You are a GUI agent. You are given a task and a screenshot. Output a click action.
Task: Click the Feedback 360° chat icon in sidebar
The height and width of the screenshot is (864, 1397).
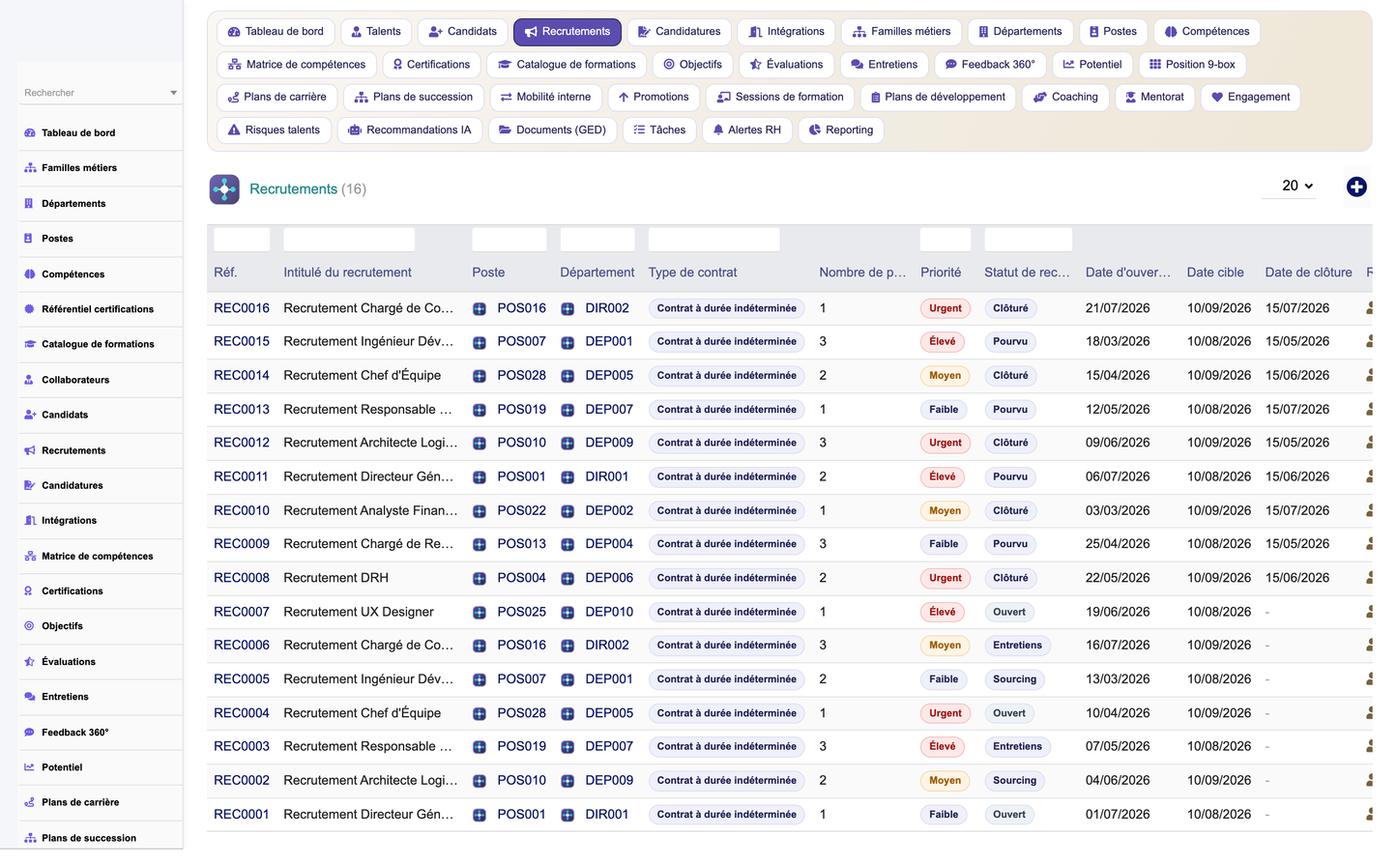(29, 733)
